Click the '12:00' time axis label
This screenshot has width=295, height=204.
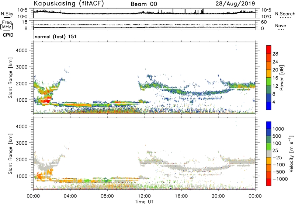click(x=144, y=196)
